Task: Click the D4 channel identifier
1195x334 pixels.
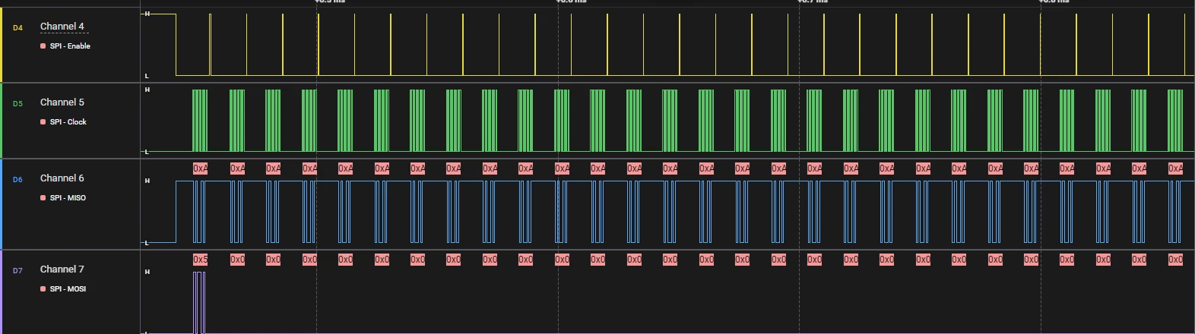Action: pyautogui.click(x=17, y=28)
